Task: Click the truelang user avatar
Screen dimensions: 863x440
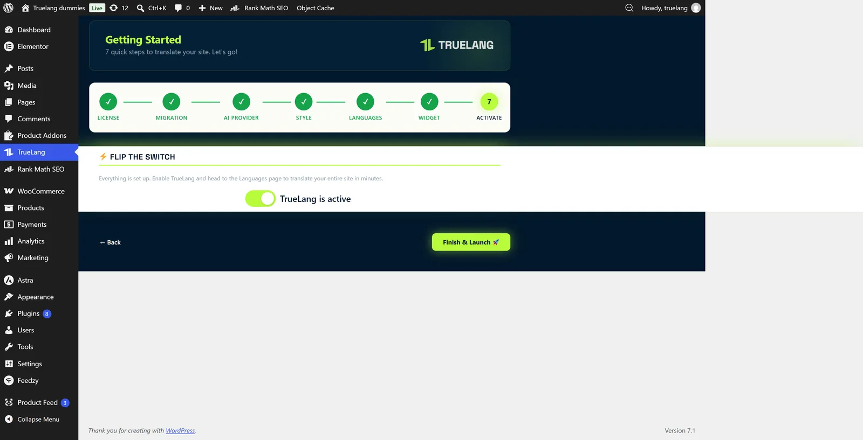Action: 696,8
